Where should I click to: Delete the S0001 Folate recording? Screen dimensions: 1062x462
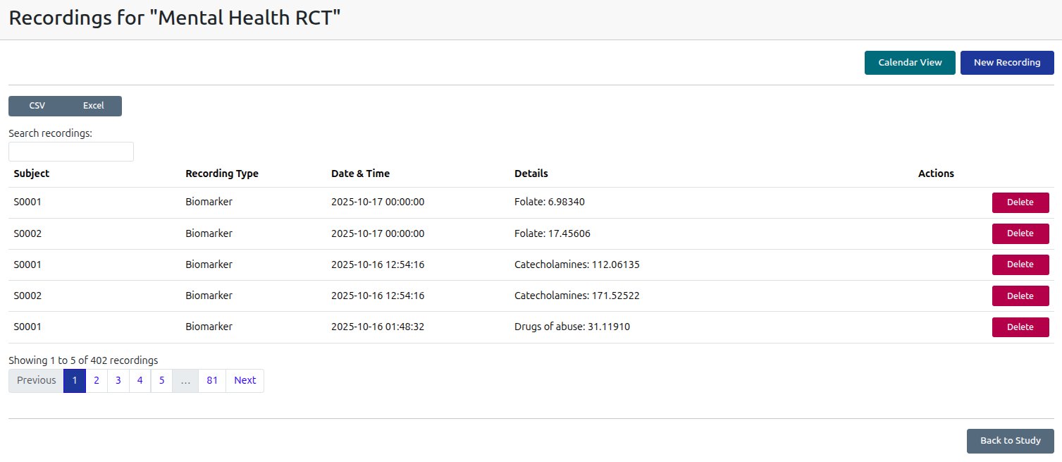1020,202
